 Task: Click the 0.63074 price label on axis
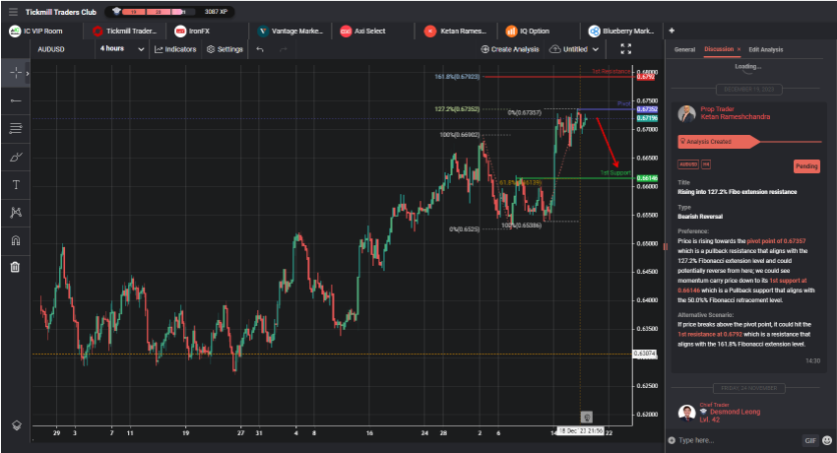click(644, 354)
